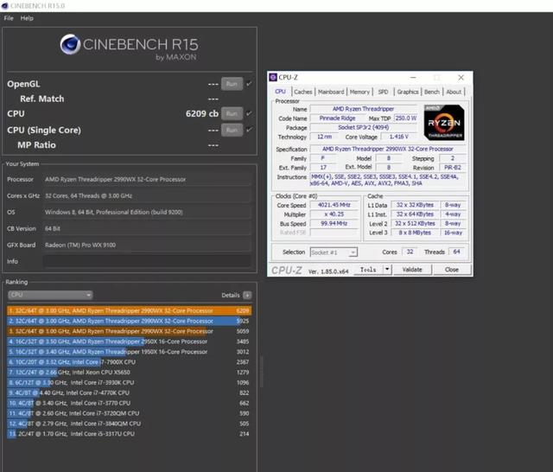553x472 pixels.
Task: Click Core Speed 4021.45 MHz value
Action: click(x=334, y=205)
